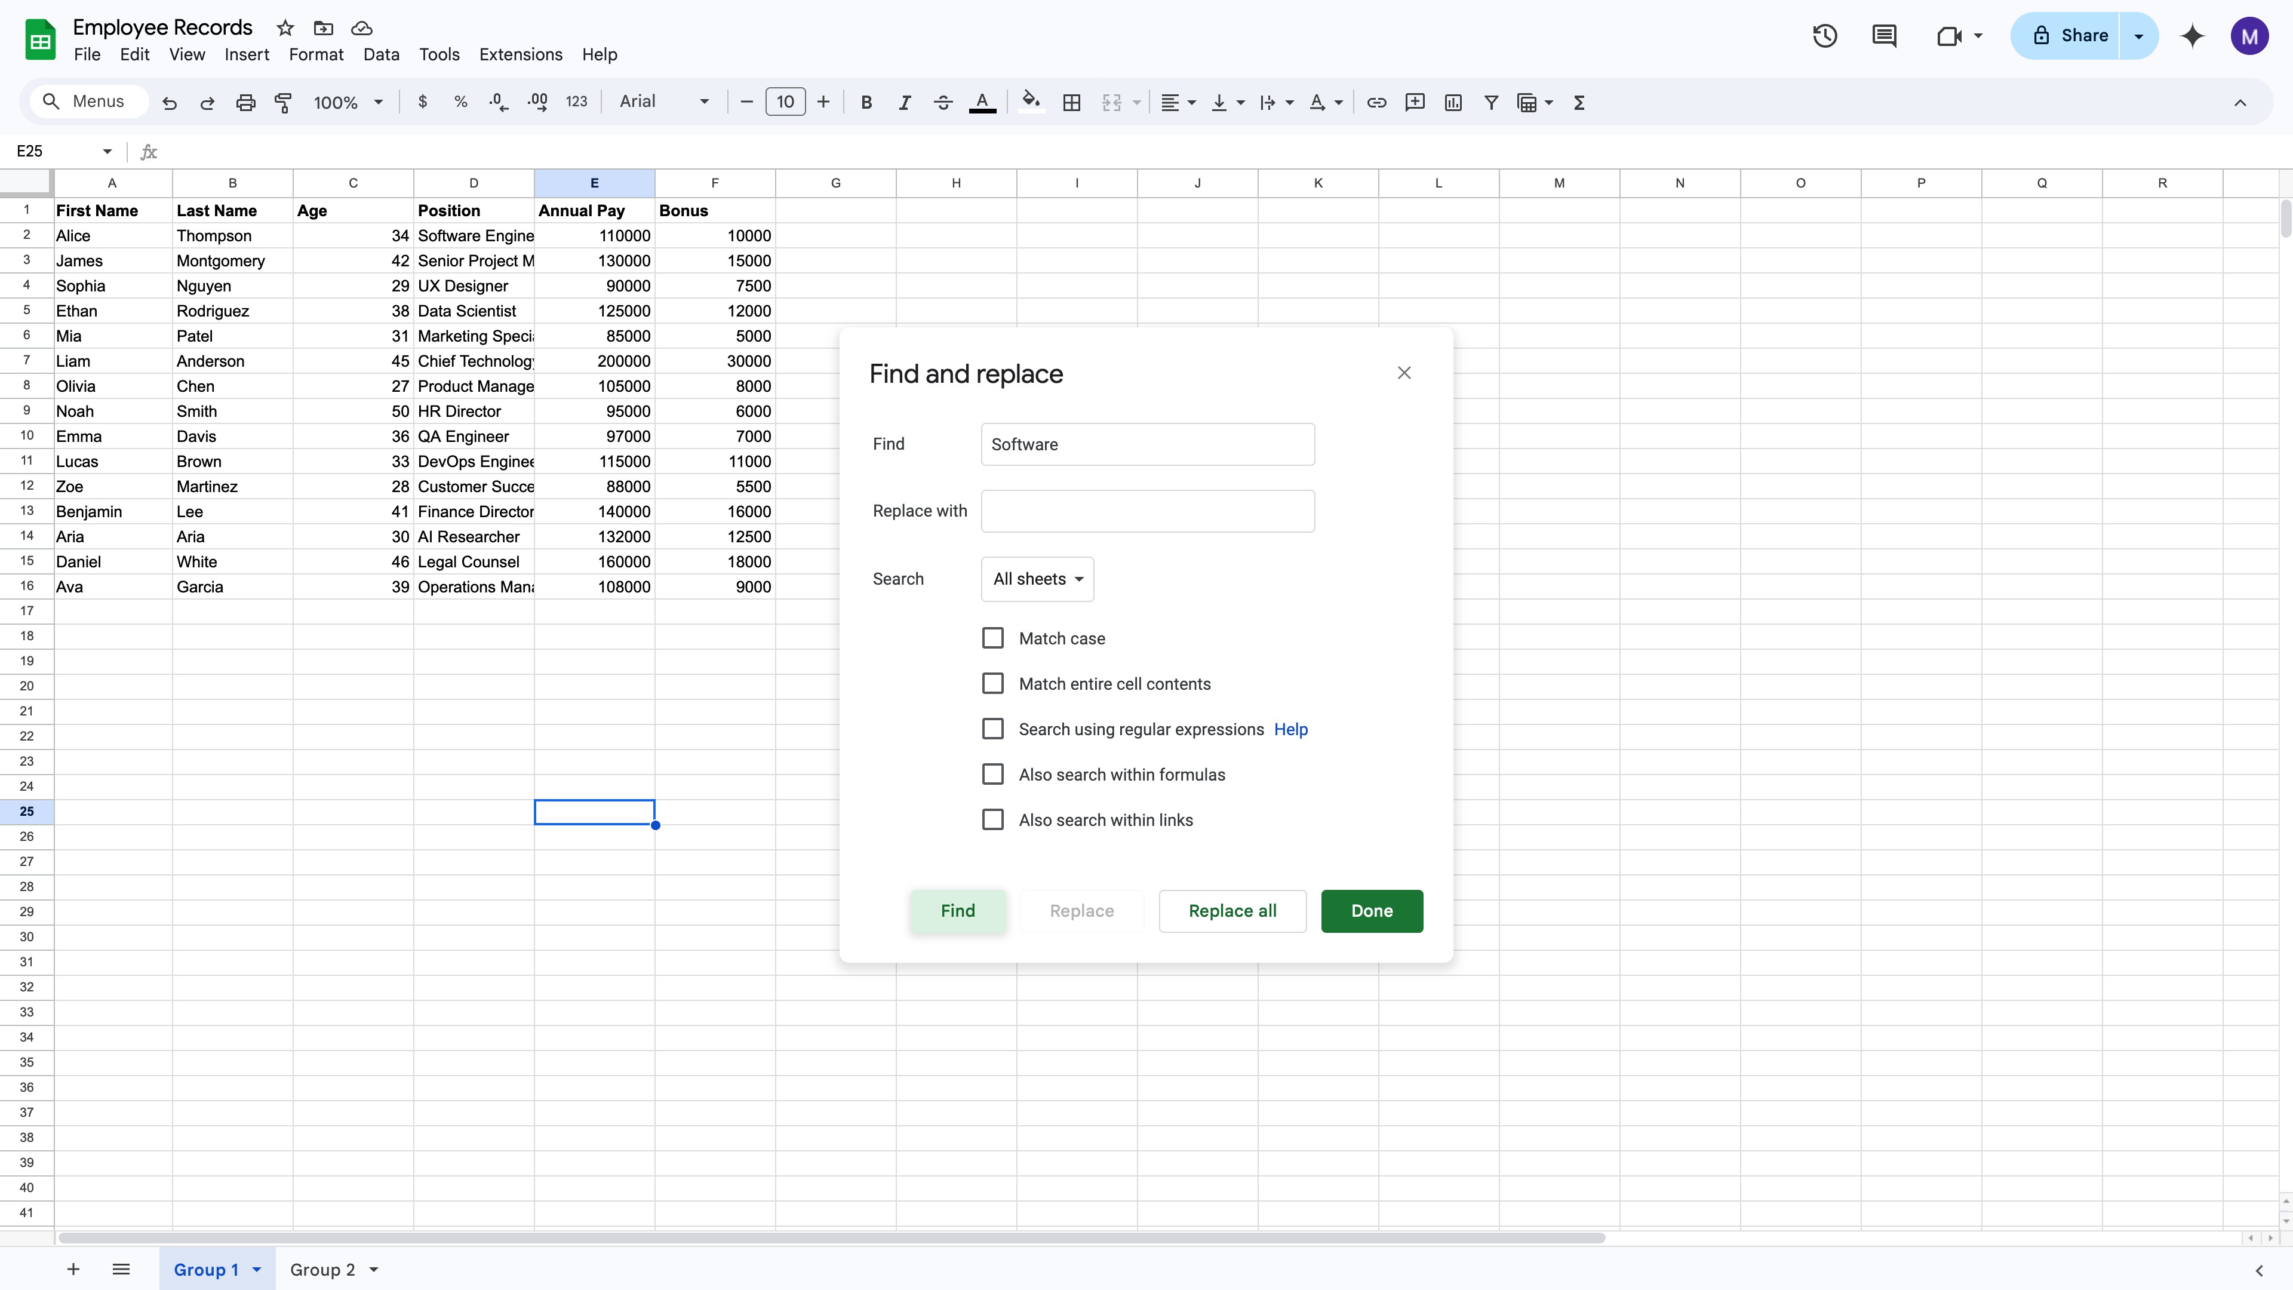The height and width of the screenshot is (1290, 2293).
Task: Open the Insert menu
Action: 247,54
